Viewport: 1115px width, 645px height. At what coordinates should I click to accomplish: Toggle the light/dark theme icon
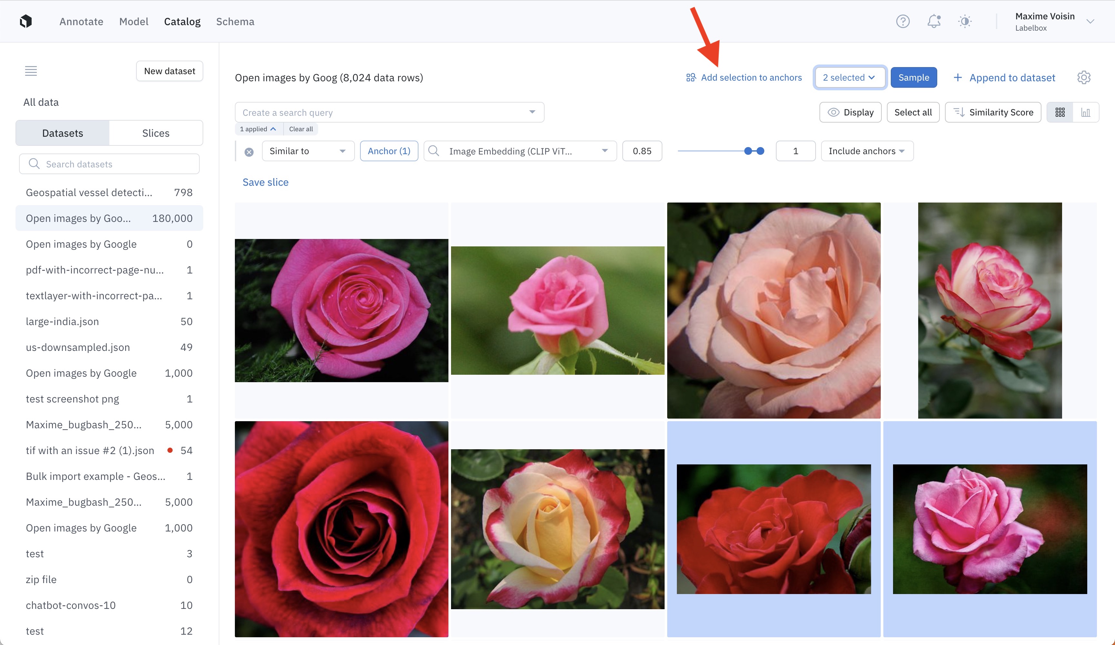click(x=965, y=21)
